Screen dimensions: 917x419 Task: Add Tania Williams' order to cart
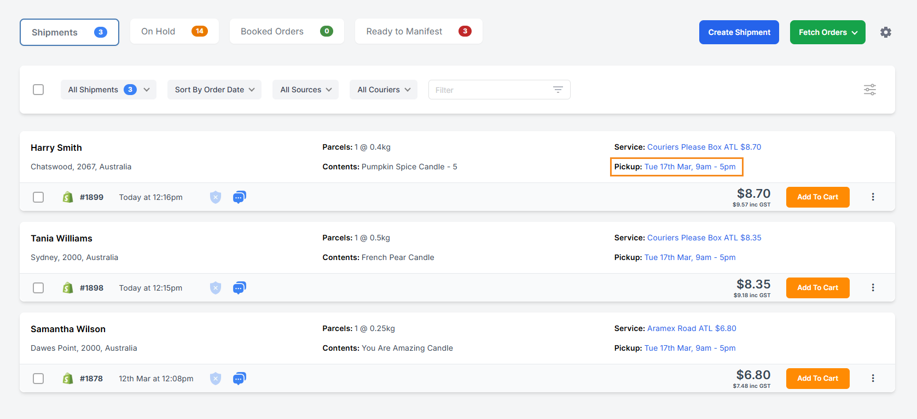[817, 288]
